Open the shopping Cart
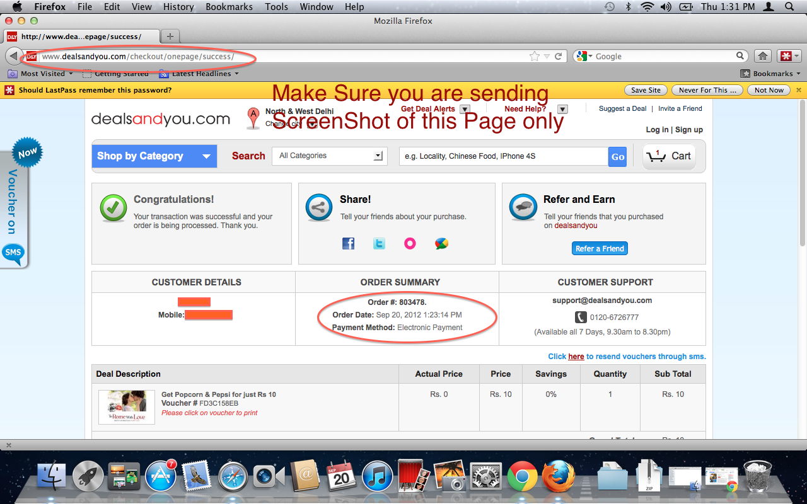This screenshot has width=807, height=504. 670,156
